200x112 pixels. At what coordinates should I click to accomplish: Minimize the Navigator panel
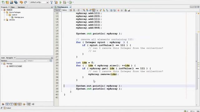(52, 58)
